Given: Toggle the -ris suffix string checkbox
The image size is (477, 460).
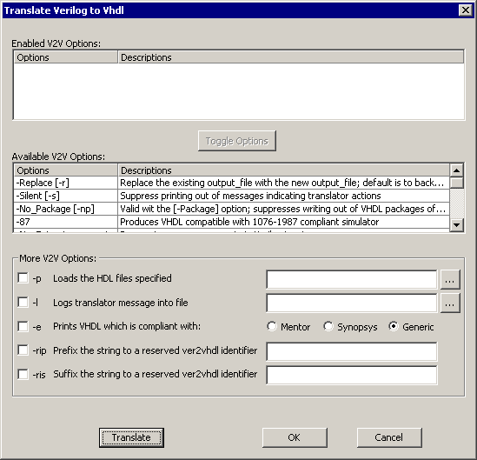Looking at the screenshot, I should 23,374.
